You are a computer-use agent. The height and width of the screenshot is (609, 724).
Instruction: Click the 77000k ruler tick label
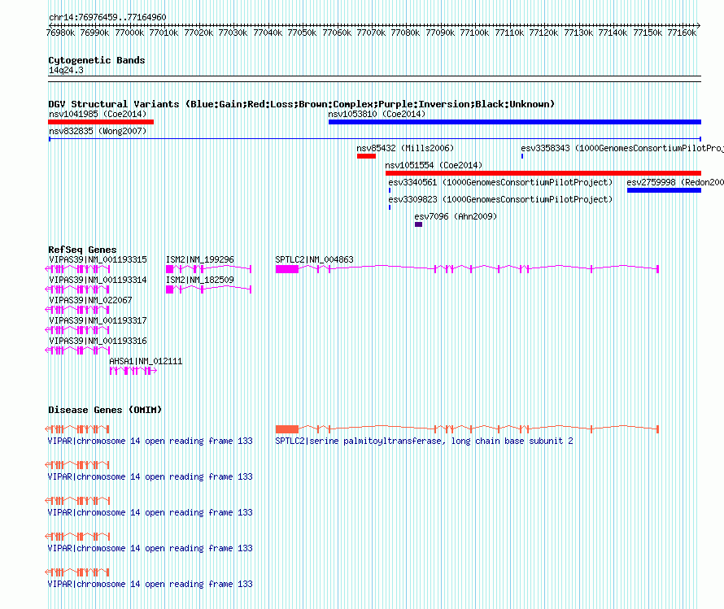(x=129, y=33)
